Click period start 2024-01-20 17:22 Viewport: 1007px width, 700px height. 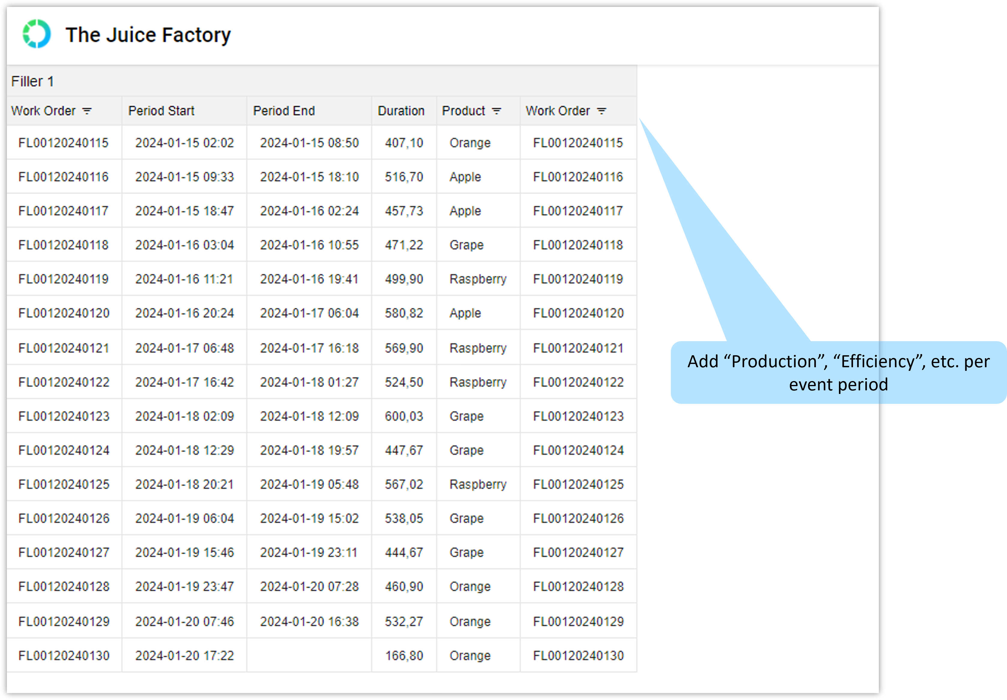coord(185,656)
